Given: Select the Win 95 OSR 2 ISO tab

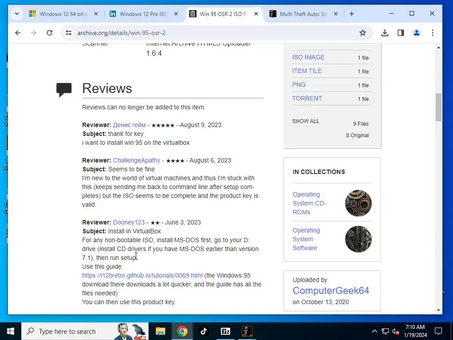Looking at the screenshot, I should (223, 14).
